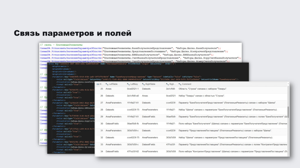
Task: Sort by the RightTable column header
Action: (150, 84)
